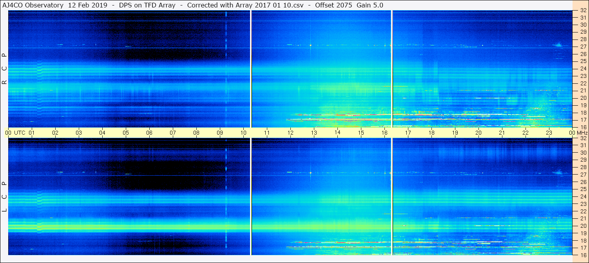Image resolution: width=589 pixels, height=263 pixels.
Task: Click the "L C P" vertical panel label
Action: click(x=5, y=197)
